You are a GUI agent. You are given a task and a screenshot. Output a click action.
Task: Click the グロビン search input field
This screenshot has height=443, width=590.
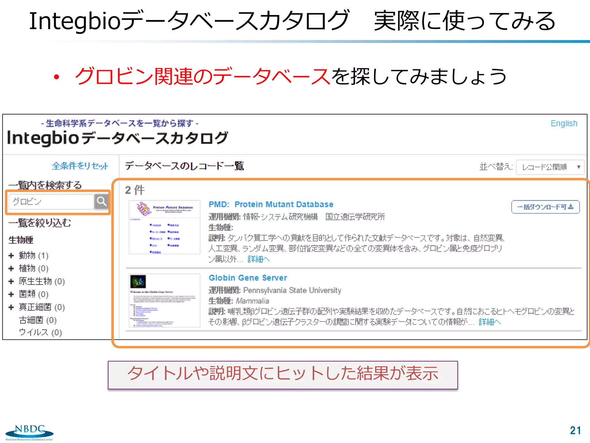tap(52, 201)
